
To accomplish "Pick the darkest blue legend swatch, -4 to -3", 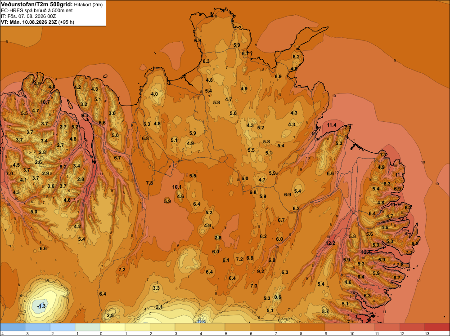I will point(13,327).
